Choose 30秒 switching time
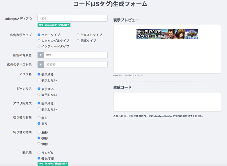 pos(39,132)
